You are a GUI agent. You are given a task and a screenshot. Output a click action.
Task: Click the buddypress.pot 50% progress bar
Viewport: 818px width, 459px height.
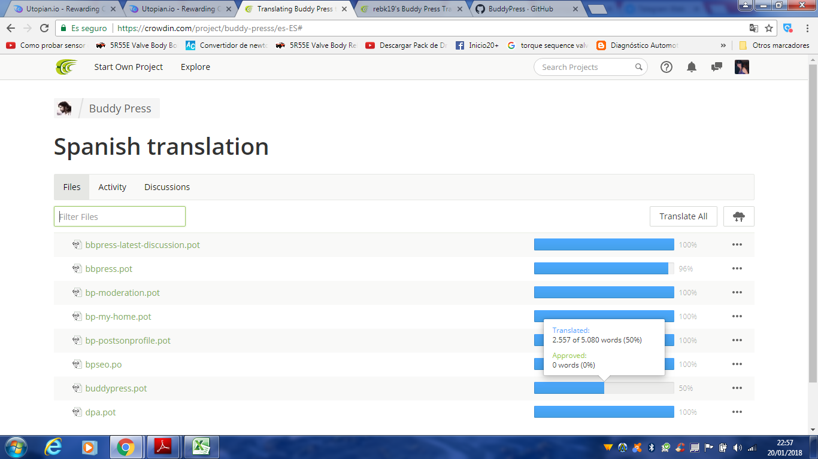click(604, 388)
